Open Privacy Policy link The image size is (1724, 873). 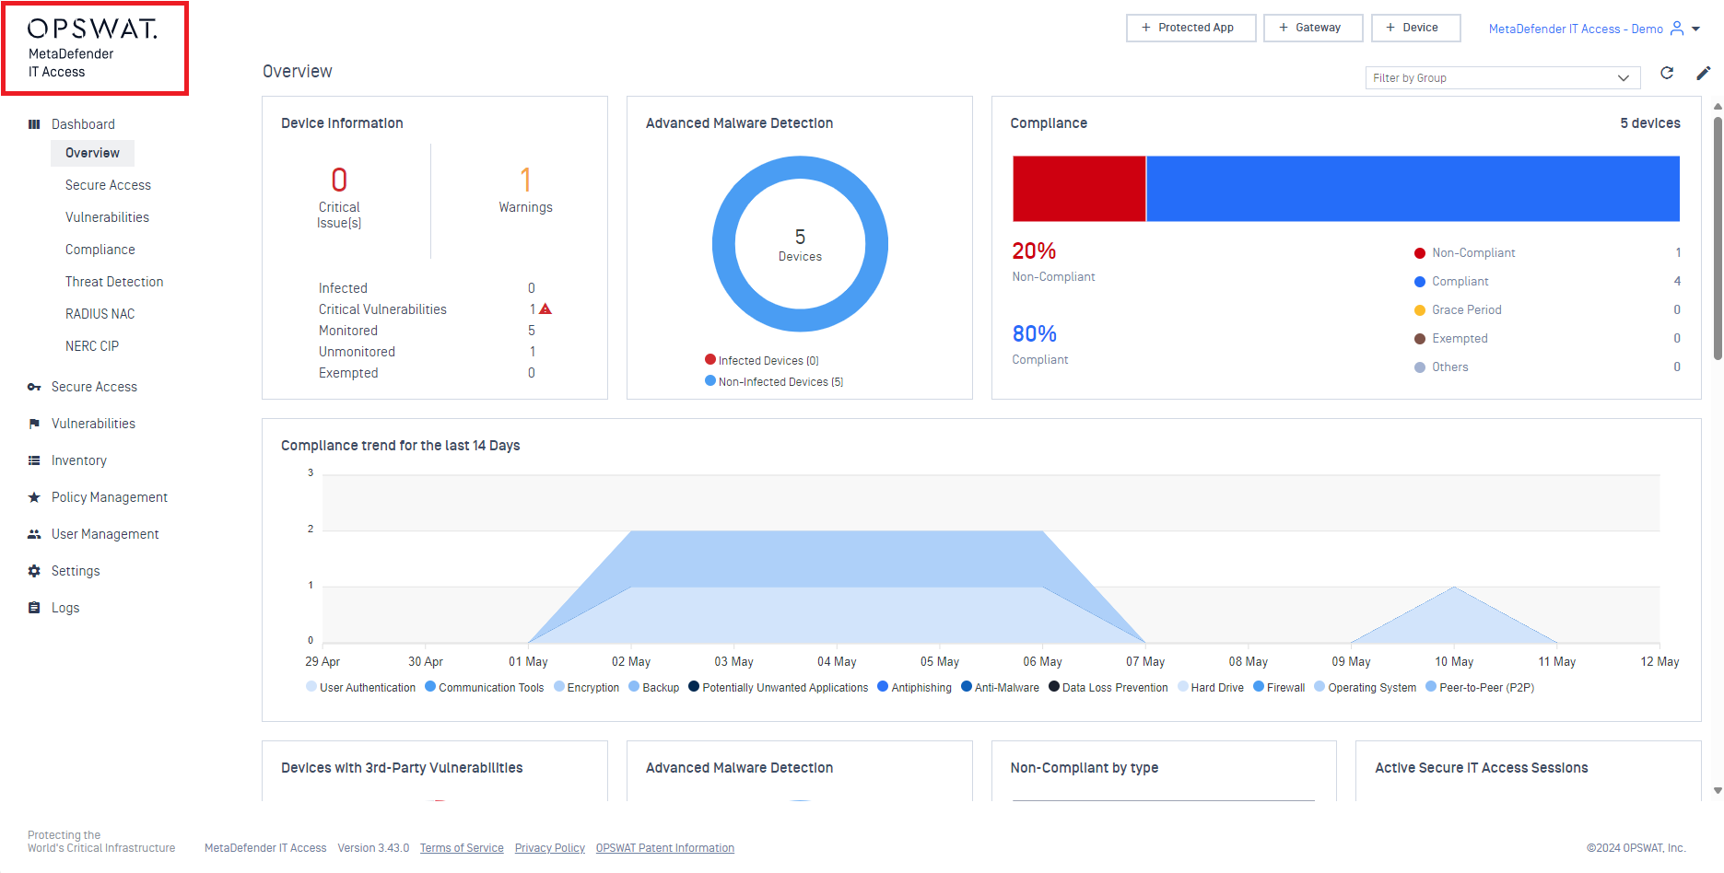coord(550,848)
